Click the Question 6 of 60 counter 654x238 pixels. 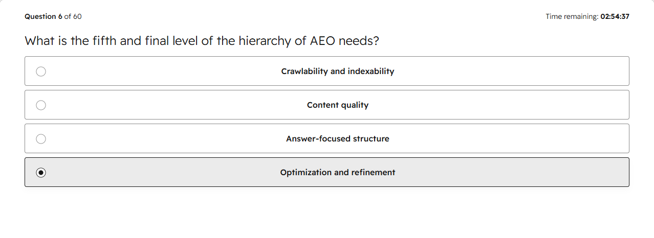53,16
